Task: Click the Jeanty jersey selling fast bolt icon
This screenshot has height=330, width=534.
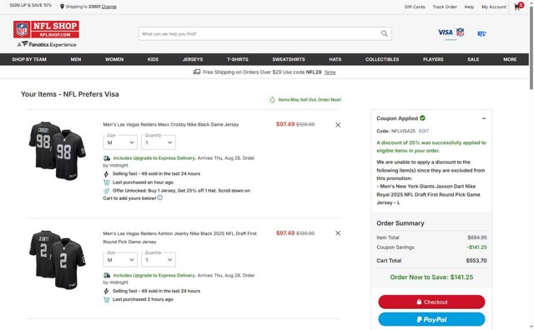Action: coord(106,291)
